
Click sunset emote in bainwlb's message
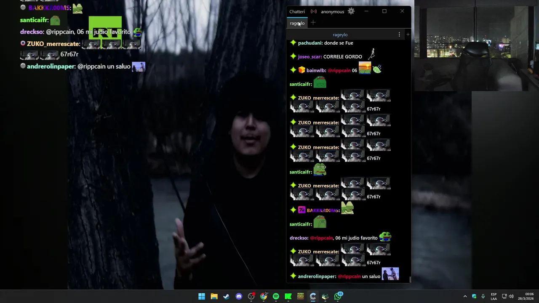(x=365, y=68)
